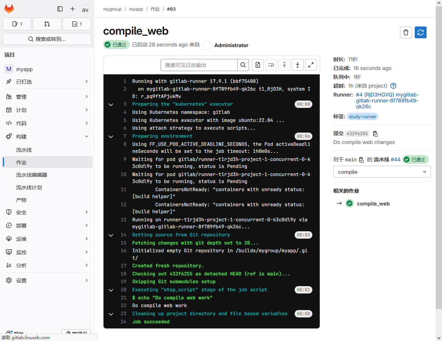Click 'Job succeeded' log line text

coord(151,322)
